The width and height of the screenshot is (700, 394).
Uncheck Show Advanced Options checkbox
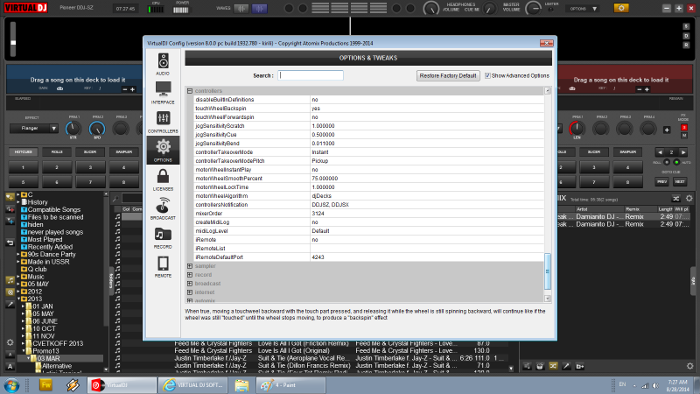click(488, 75)
